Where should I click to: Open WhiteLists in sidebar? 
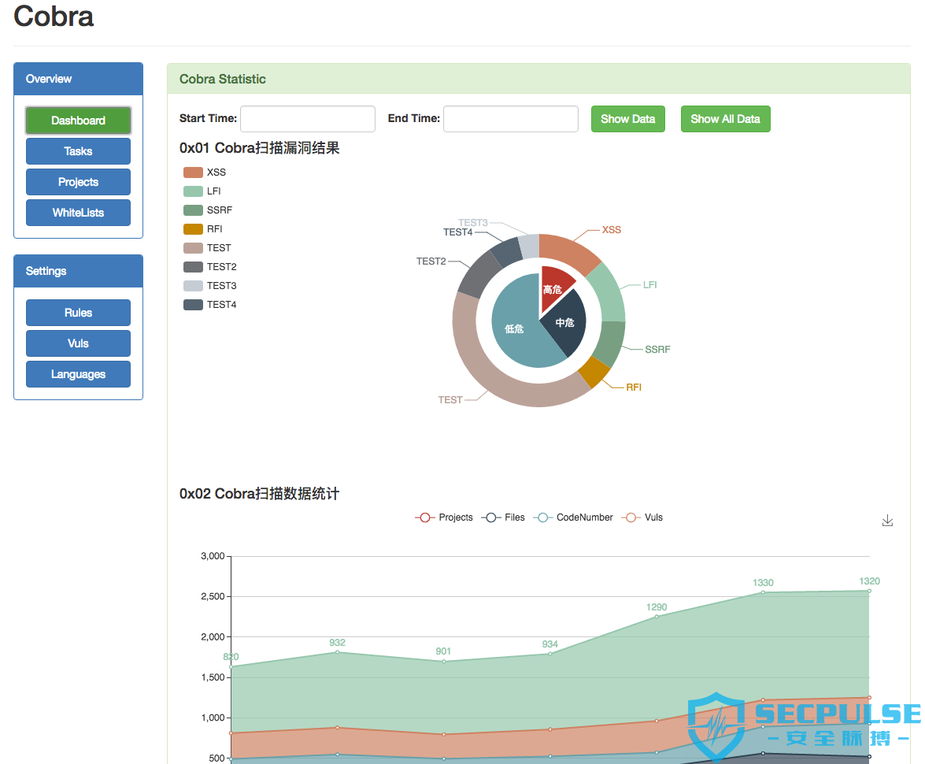(78, 213)
